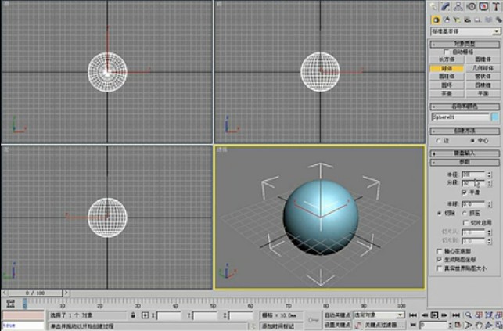Viewport: 503px width, 331px height.
Task: Click the 长方体 box button
Action: [x=447, y=59]
